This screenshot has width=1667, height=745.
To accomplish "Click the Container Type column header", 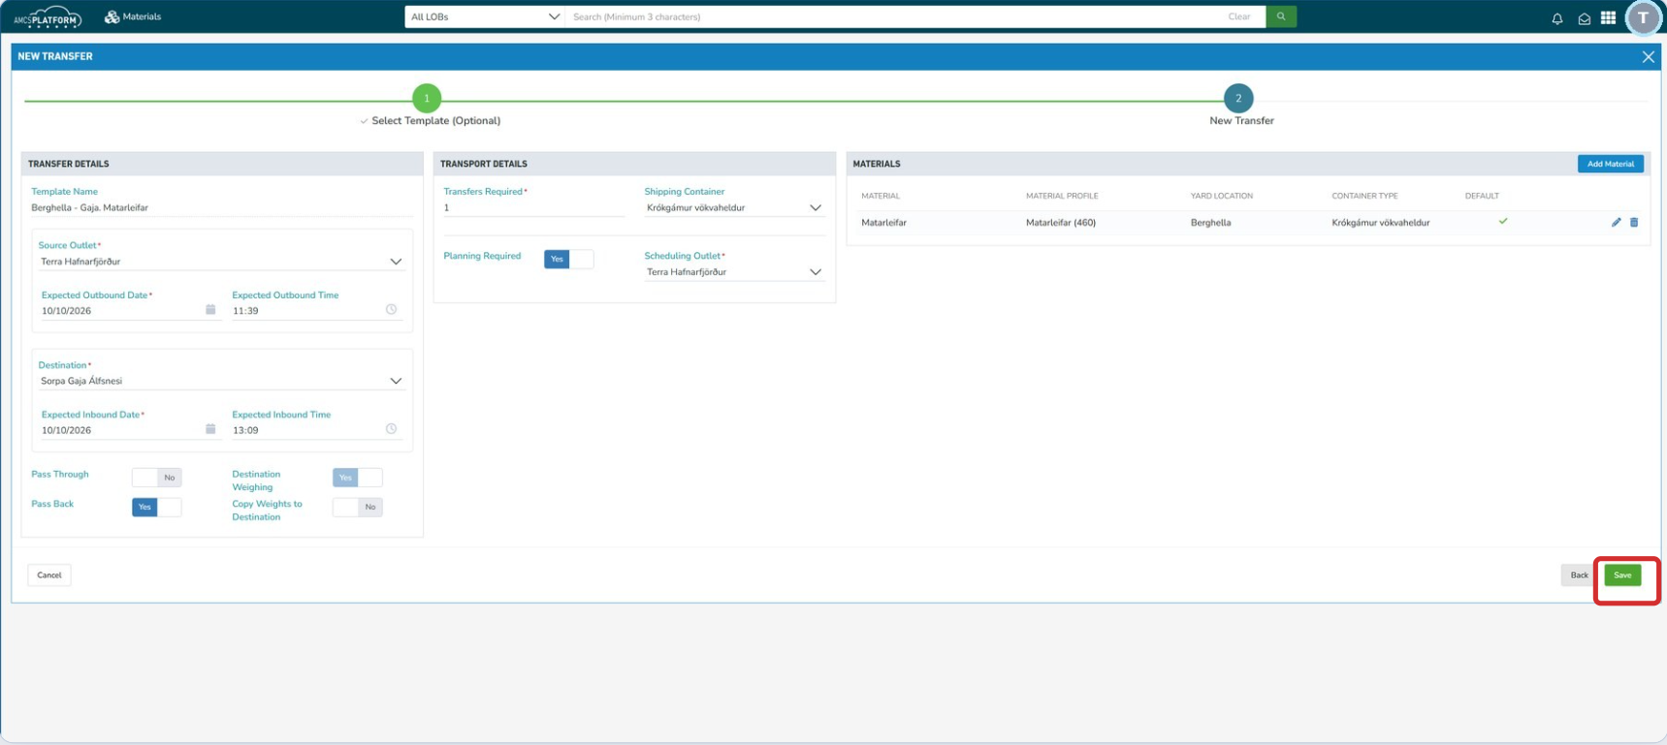I will (x=1364, y=196).
